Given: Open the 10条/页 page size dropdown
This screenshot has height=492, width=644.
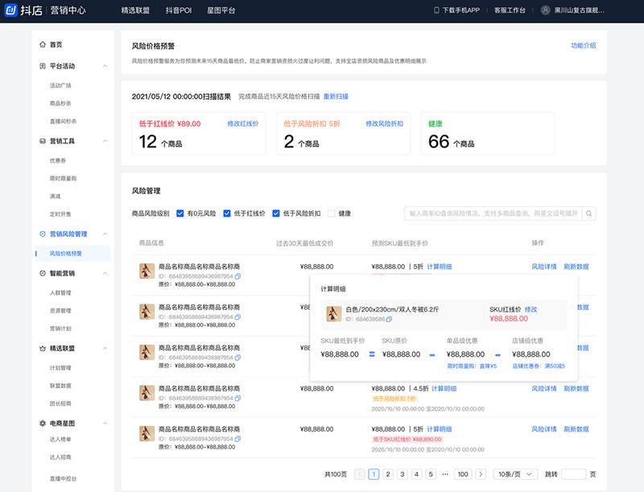Looking at the screenshot, I should pyautogui.click(x=514, y=474).
